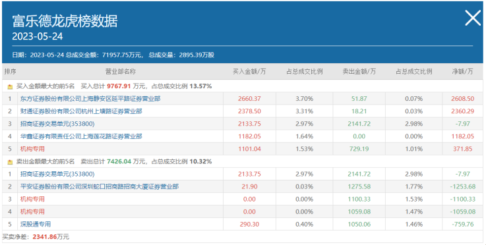
Task: Select the ratio value 1.47%
Action: pos(413,212)
